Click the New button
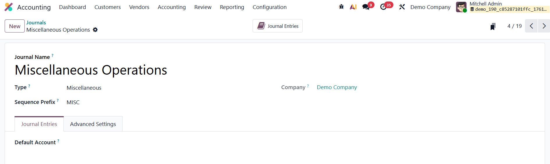550x164 pixels. tap(15, 26)
